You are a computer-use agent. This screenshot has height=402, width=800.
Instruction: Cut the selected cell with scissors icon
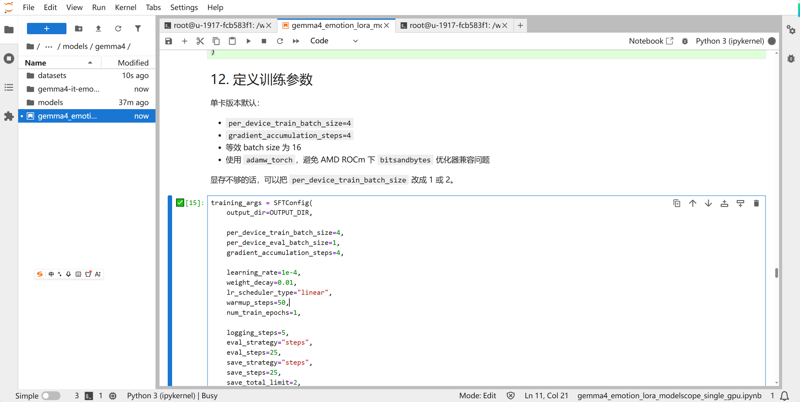coord(200,41)
